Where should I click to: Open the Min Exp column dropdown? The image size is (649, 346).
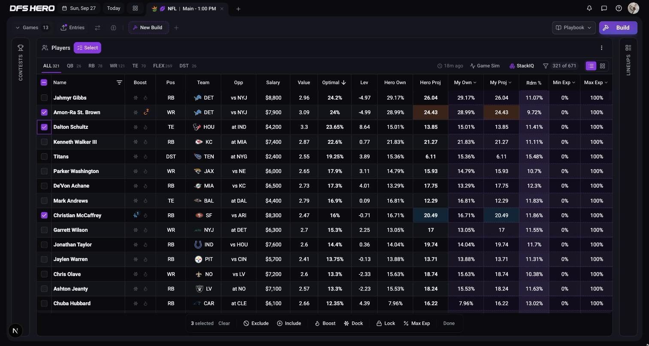pyautogui.click(x=564, y=82)
